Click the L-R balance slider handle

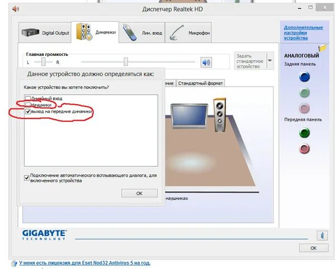click(44, 62)
